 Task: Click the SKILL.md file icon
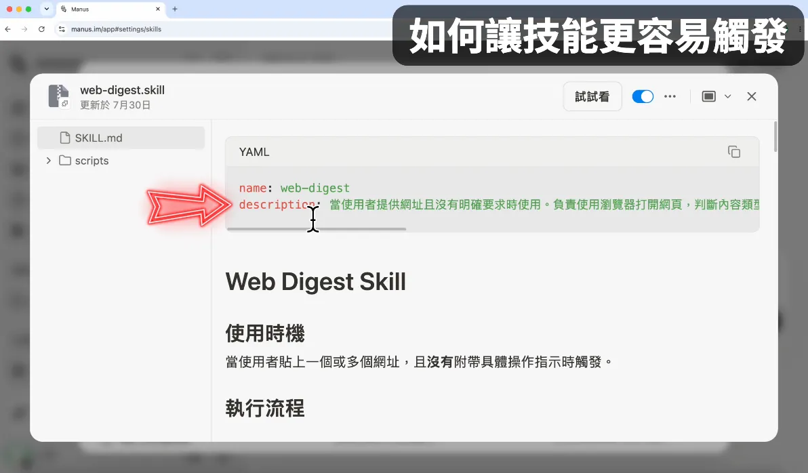click(65, 138)
